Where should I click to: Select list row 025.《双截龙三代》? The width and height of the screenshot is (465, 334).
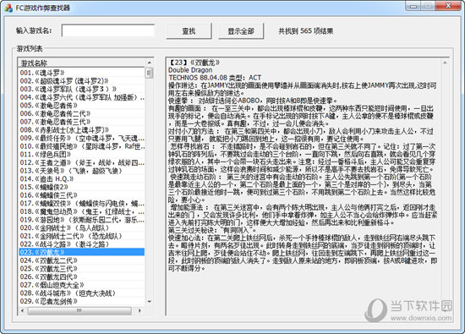[82, 268]
